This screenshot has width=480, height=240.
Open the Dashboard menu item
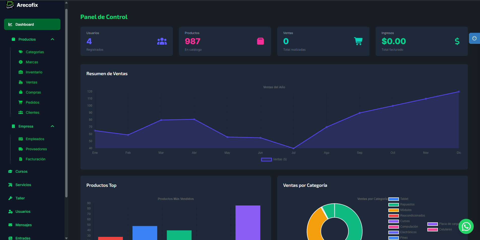coord(32,24)
